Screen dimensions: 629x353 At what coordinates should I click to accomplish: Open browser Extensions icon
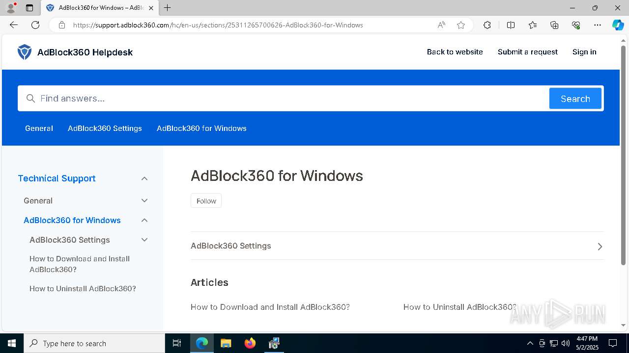[487, 25]
